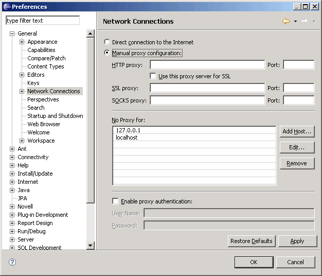Select Network Connections tree item
Image resolution: width=322 pixels, height=276 pixels.
pos(54,91)
